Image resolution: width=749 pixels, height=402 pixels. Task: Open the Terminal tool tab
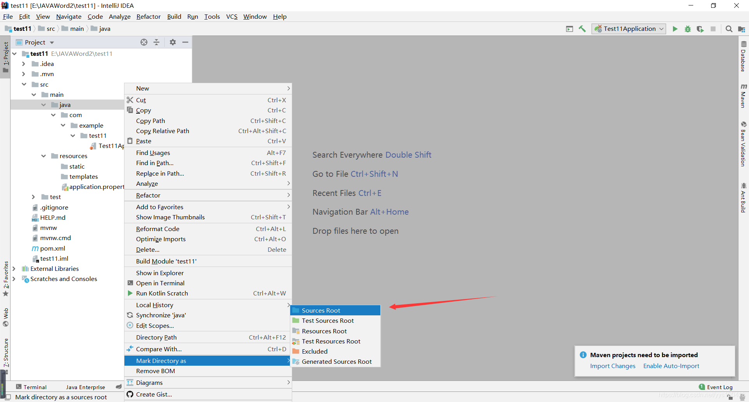[x=31, y=387]
